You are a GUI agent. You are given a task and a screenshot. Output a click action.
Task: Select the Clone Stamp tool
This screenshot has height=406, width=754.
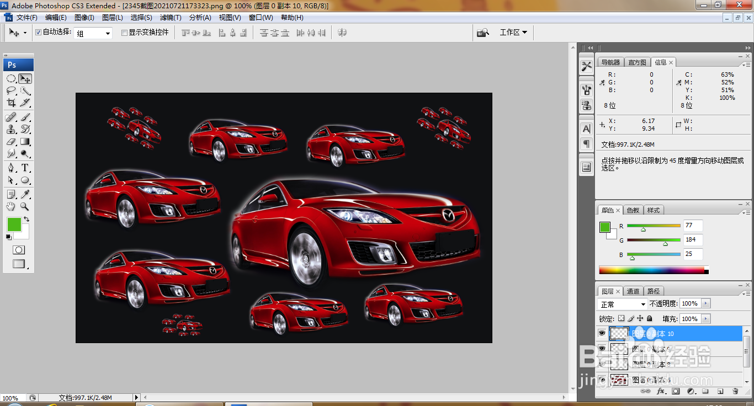pyautogui.click(x=11, y=130)
